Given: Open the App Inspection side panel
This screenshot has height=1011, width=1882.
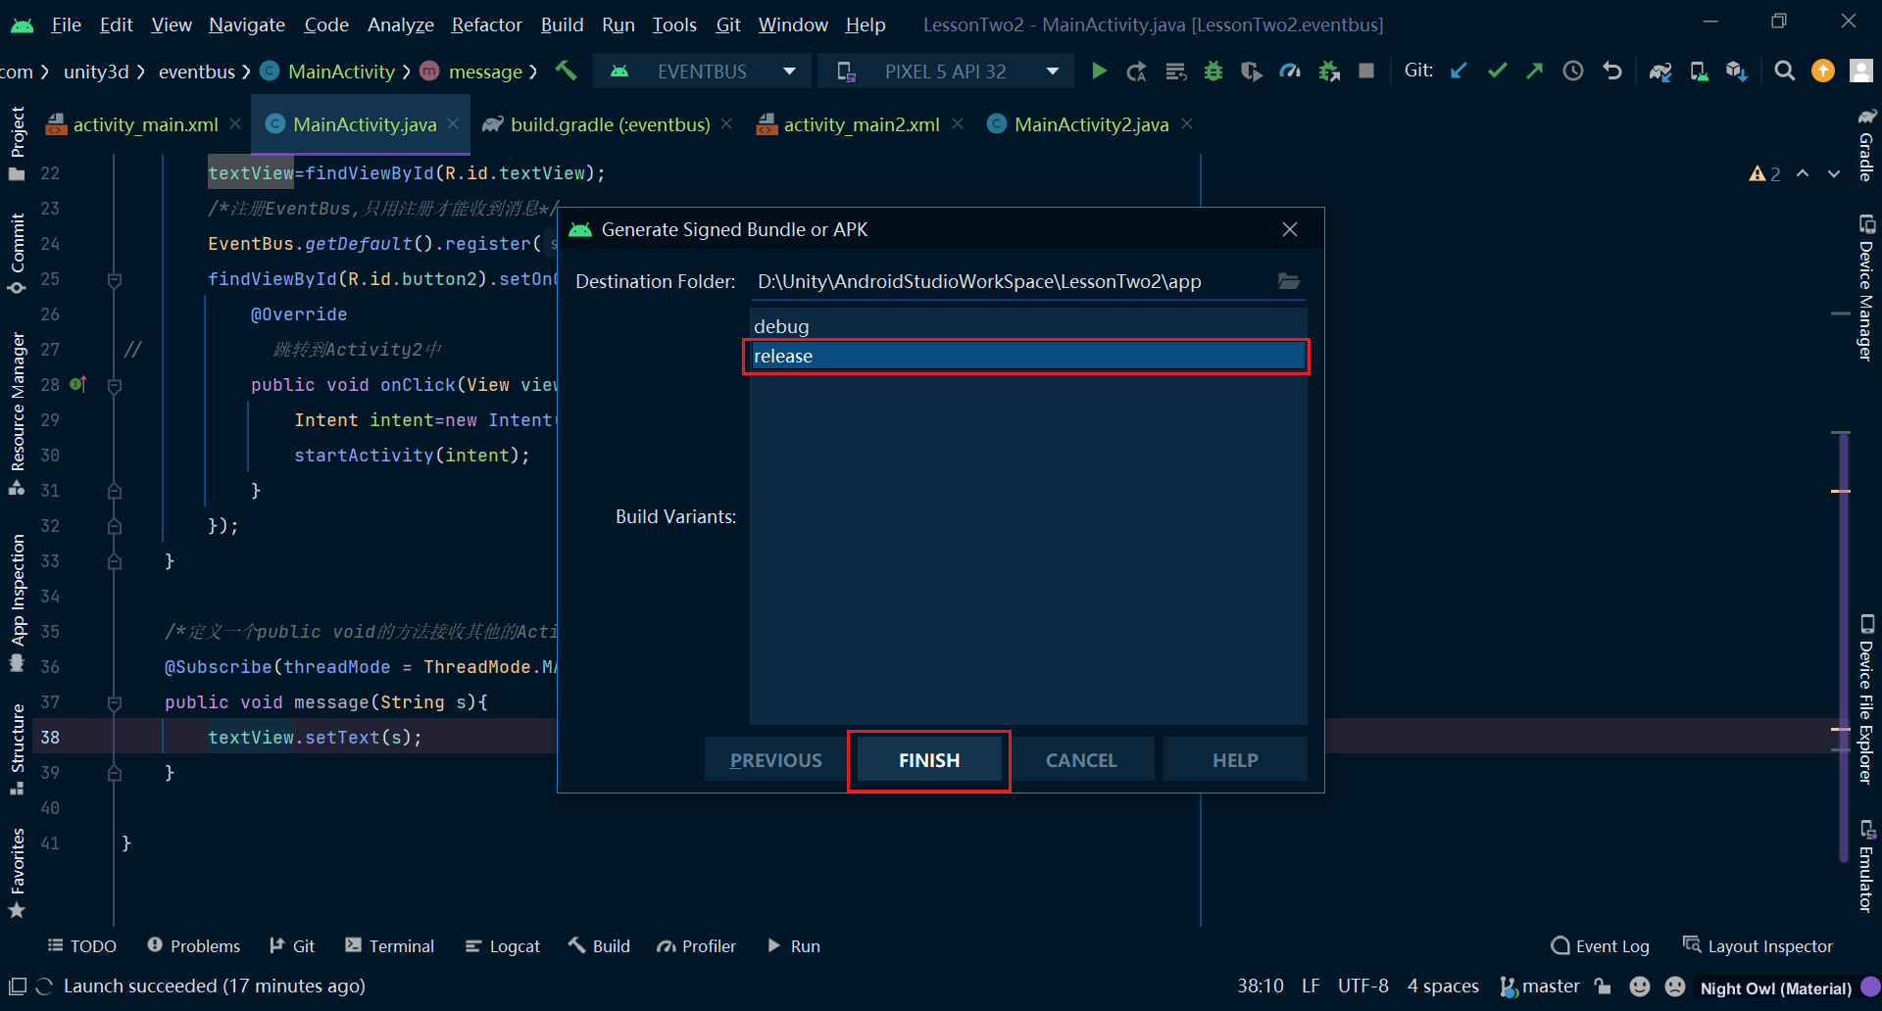Looking at the screenshot, I should click(x=17, y=602).
